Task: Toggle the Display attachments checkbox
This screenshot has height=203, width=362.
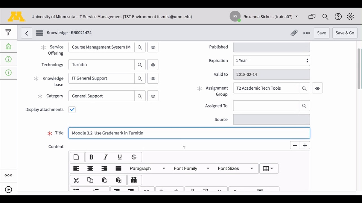Action: click(x=72, y=110)
